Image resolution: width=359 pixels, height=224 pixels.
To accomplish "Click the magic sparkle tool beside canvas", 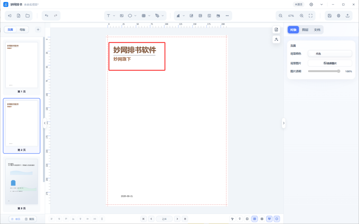I will click(x=276, y=39).
